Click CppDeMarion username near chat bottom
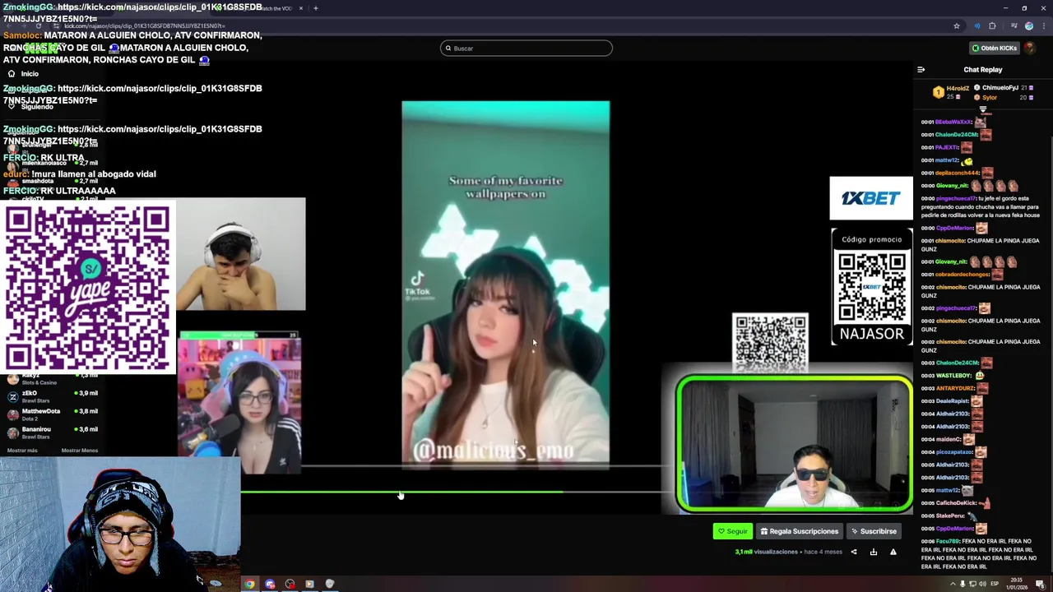Image resolution: width=1053 pixels, height=592 pixels. [x=954, y=529]
